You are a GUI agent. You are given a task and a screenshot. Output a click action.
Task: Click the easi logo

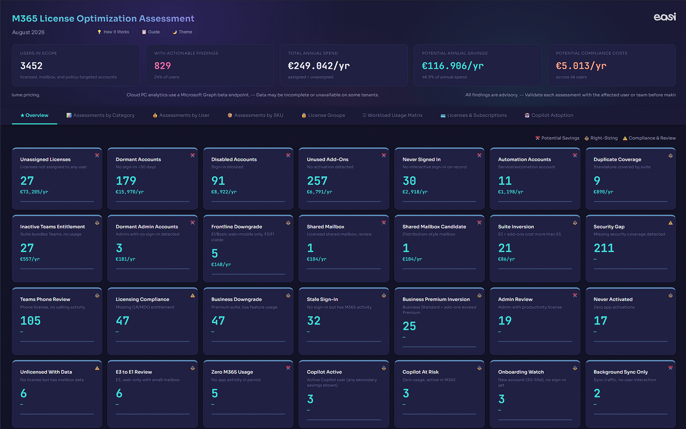click(664, 17)
